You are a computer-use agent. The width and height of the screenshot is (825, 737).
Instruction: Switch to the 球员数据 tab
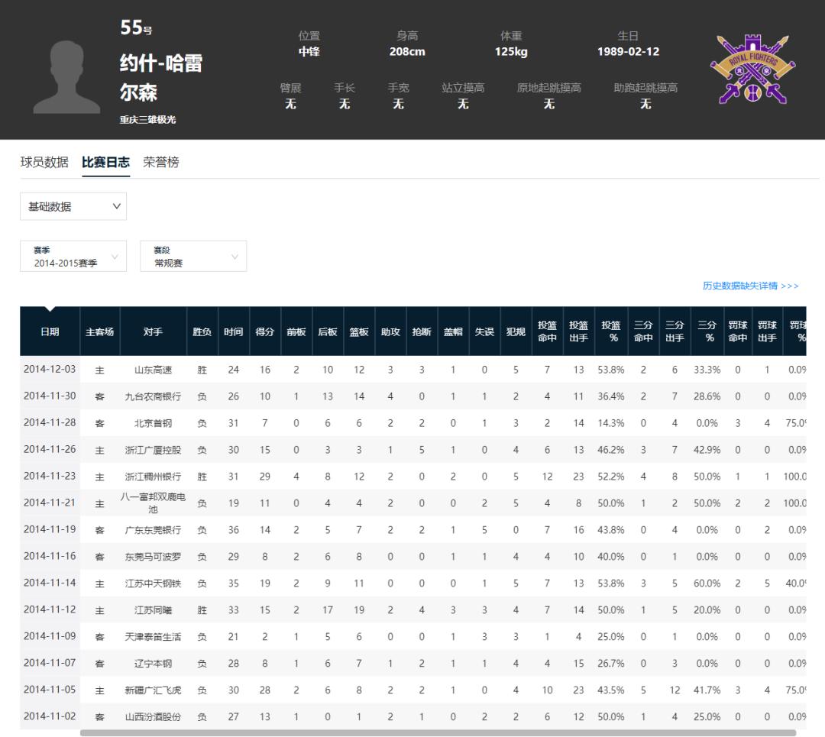pos(44,162)
